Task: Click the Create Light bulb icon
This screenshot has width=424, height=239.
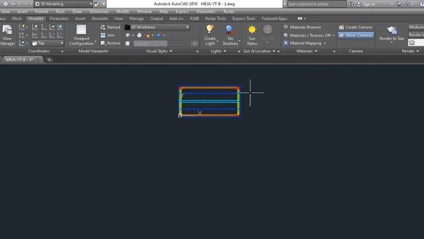Action: pyautogui.click(x=210, y=29)
